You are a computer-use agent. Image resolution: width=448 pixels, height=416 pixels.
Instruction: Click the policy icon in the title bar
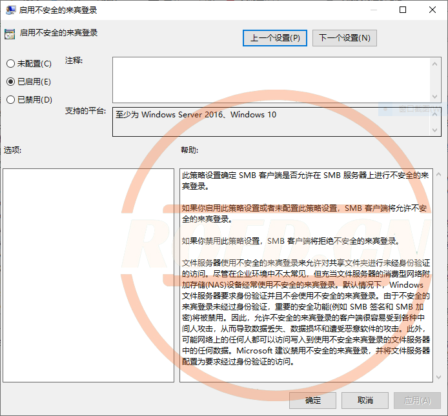click(x=10, y=10)
